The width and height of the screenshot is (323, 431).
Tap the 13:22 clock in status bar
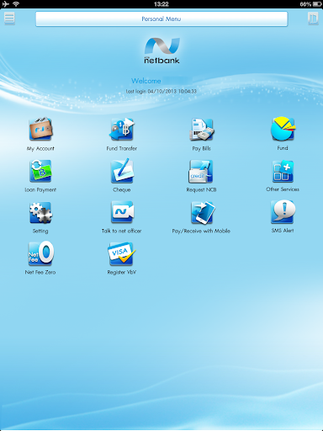pos(161,4)
